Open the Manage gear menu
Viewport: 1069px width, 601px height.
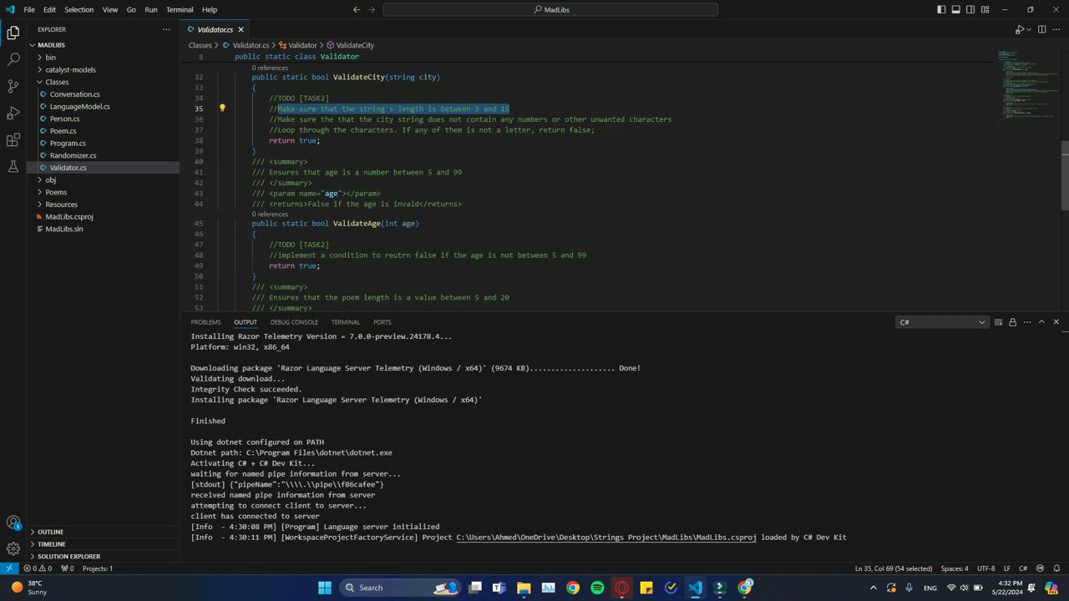pos(13,548)
